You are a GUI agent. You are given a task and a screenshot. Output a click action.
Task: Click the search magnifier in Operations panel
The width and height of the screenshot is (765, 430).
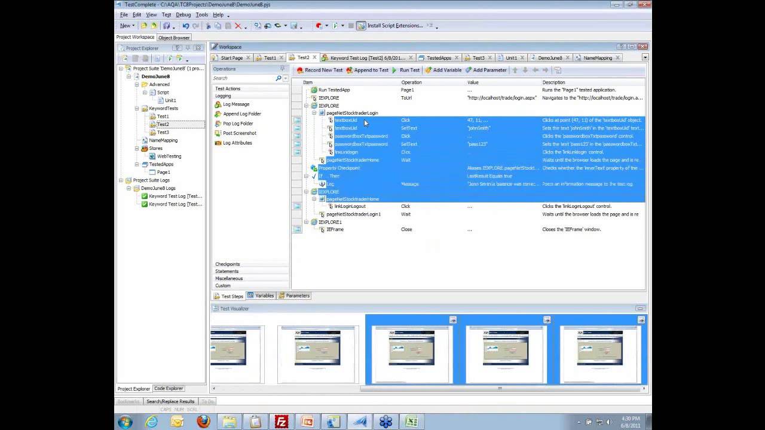pos(279,78)
